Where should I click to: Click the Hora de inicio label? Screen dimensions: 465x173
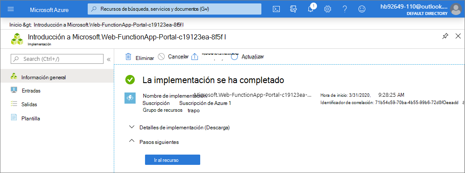[333, 95]
